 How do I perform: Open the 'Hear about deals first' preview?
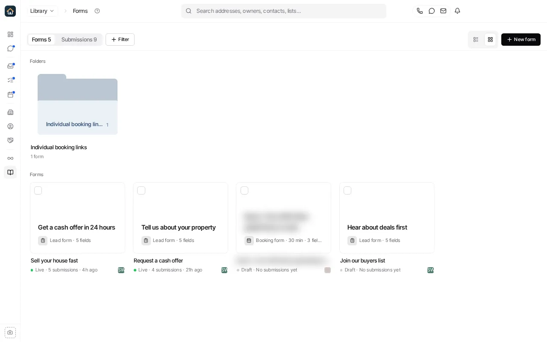387,218
